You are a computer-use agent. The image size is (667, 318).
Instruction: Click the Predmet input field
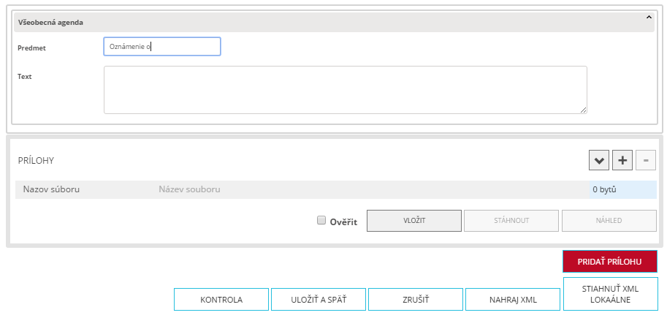162,47
